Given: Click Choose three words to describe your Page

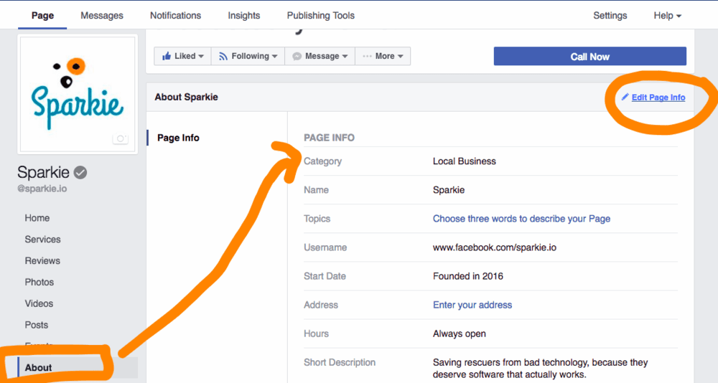Looking at the screenshot, I should [521, 219].
